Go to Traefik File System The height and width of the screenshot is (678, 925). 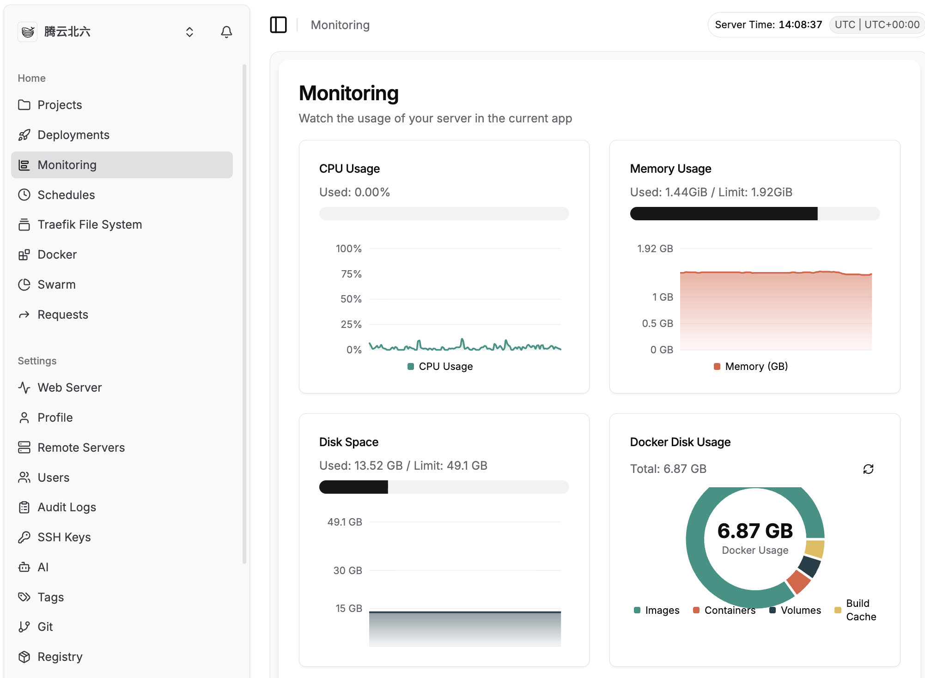[x=90, y=224]
